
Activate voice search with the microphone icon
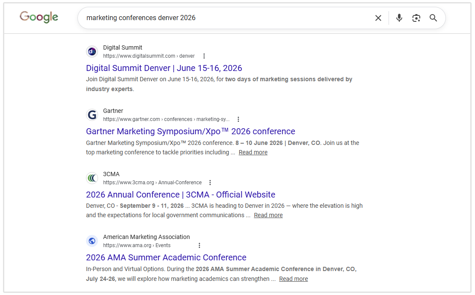click(399, 18)
